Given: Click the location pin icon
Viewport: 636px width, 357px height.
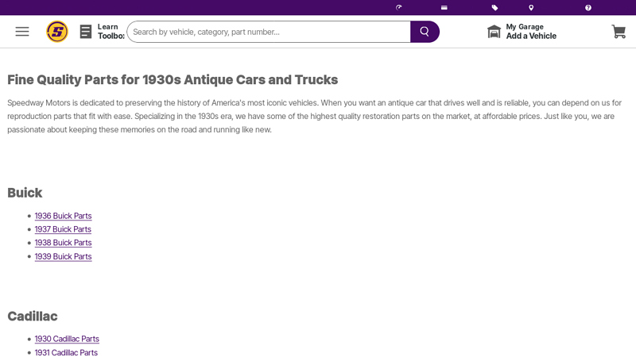Looking at the screenshot, I should click(531, 7).
